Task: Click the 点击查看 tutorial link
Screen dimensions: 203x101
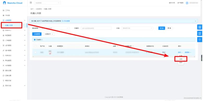Action: click(66, 21)
